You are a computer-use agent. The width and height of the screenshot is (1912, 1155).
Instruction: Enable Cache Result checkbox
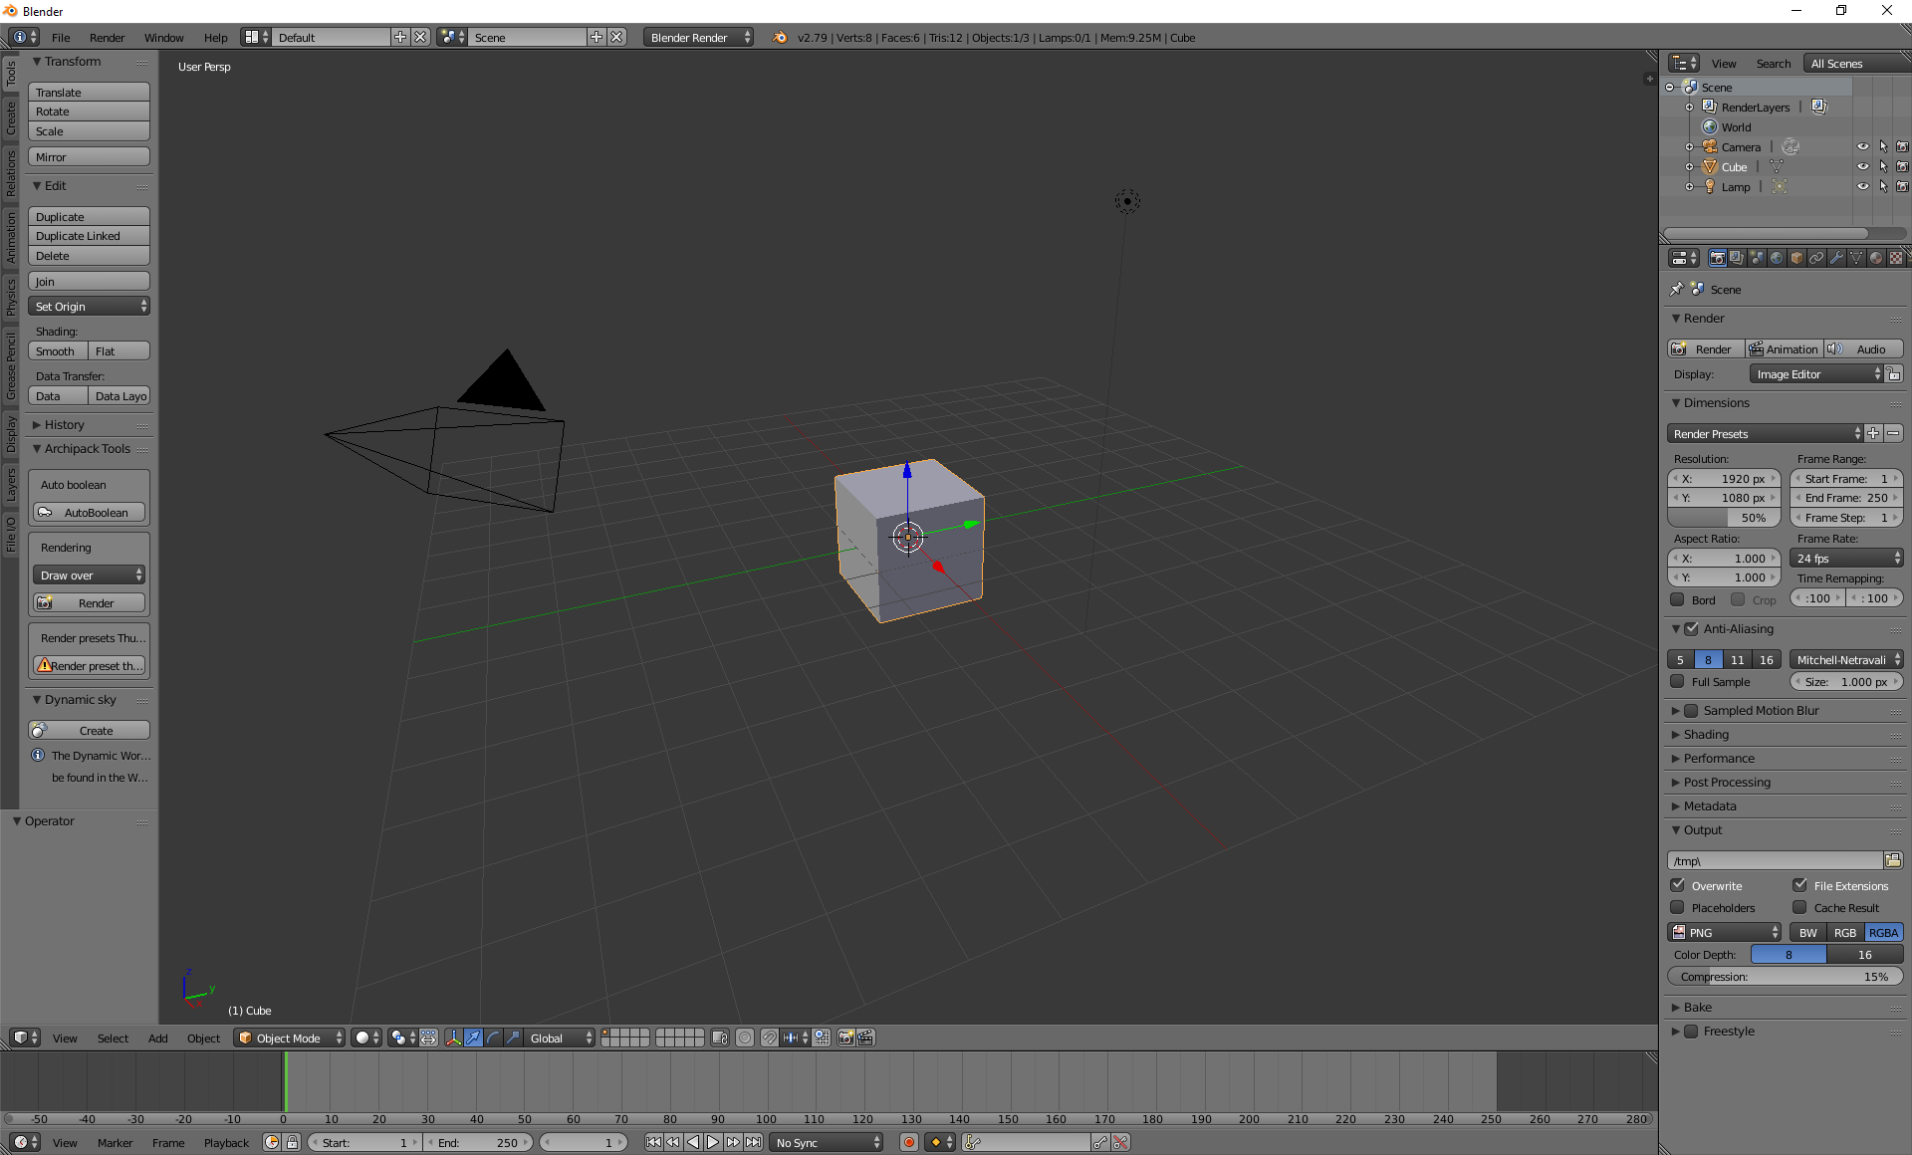pos(1800,907)
